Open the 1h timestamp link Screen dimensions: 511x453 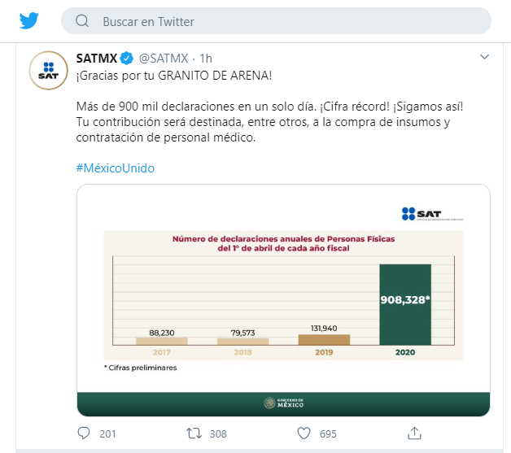[x=206, y=59]
